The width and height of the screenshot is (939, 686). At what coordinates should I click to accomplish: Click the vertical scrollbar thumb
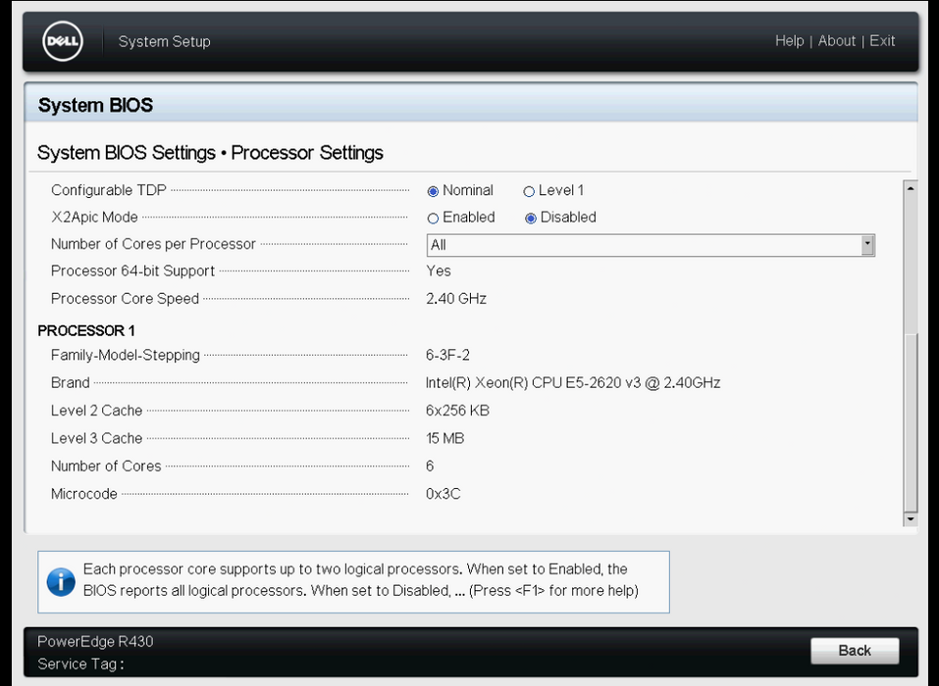pyautogui.click(x=911, y=423)
